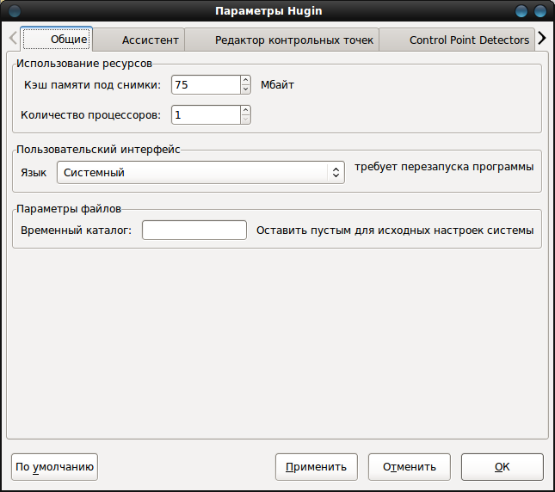
Task: Decrease image cache memory value
Action: click(x=245, y=89)
